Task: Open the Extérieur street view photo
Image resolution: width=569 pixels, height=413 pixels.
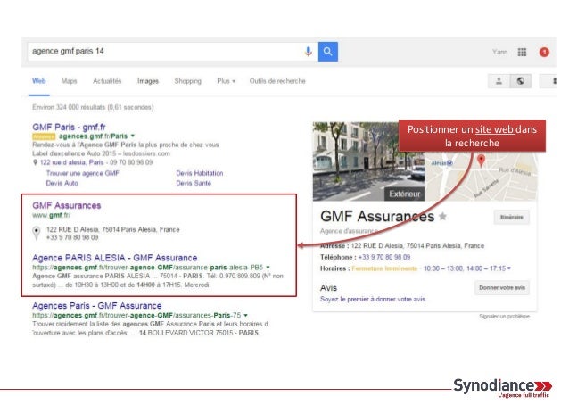Action: 368,161
